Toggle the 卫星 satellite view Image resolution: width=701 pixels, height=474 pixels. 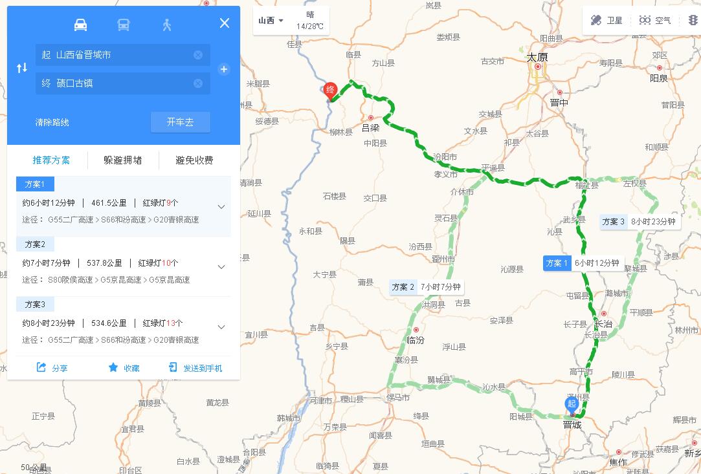606,20
